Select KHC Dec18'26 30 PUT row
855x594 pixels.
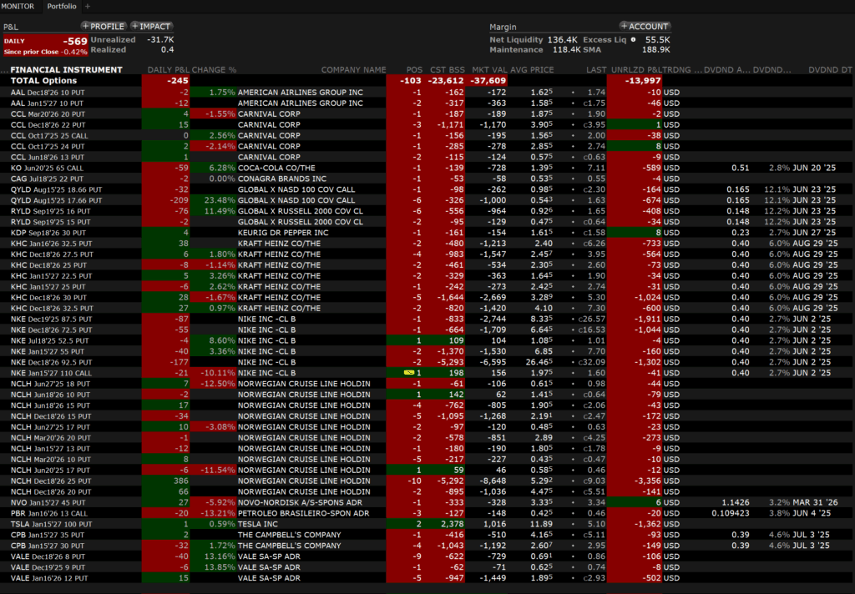427,298
